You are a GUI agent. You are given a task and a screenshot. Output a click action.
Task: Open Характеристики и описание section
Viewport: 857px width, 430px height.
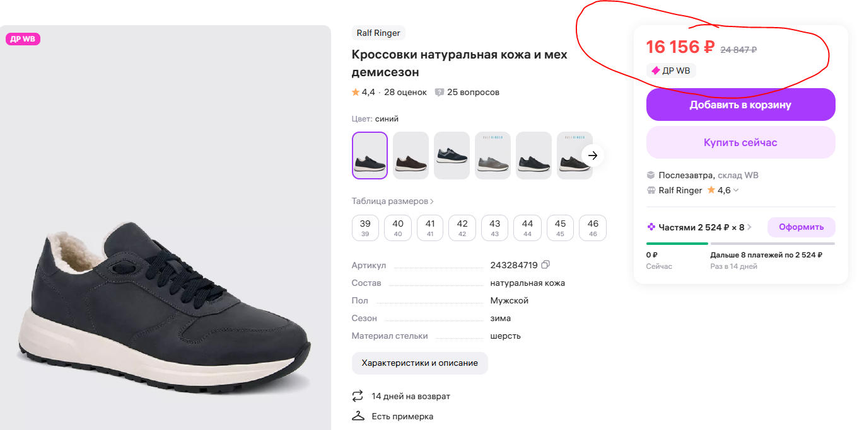[x=419, y=363]
